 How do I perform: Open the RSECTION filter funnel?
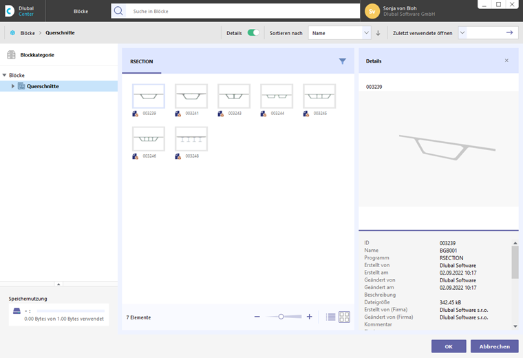point(343,61)
